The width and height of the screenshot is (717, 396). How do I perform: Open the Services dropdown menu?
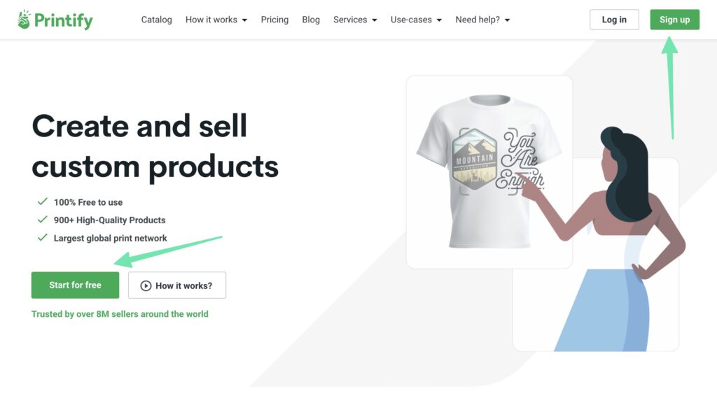point(355,20)
